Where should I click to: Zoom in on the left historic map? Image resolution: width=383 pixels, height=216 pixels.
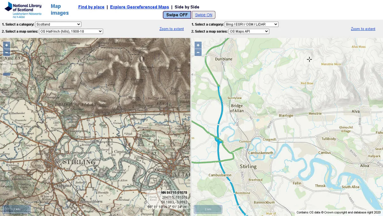6,45
